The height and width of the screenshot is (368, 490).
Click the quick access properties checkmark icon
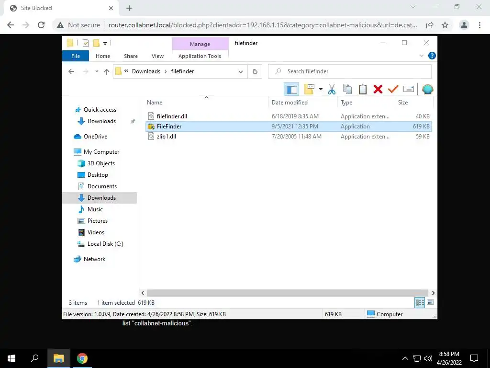coord(85,43)
